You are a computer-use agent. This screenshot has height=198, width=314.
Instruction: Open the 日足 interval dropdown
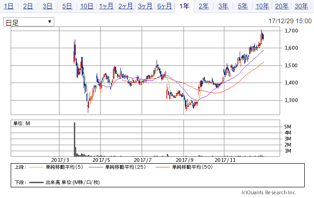point(29,22)
